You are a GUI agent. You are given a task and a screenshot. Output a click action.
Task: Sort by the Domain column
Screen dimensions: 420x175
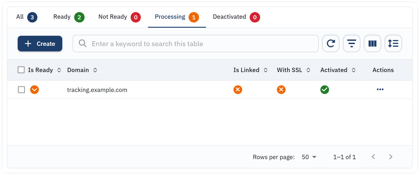(95, 70)
